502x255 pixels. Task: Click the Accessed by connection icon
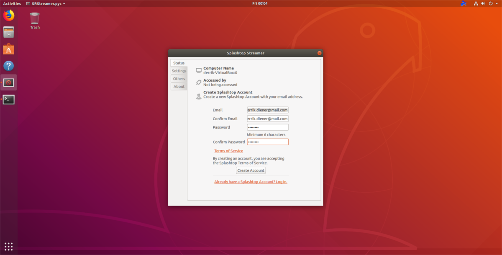tap(199, 82)
